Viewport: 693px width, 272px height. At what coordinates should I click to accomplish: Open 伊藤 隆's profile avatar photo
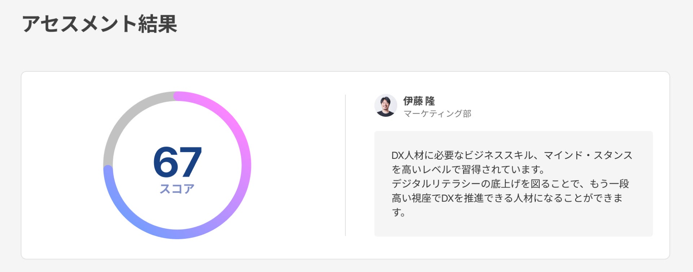[x=385, y=106]
